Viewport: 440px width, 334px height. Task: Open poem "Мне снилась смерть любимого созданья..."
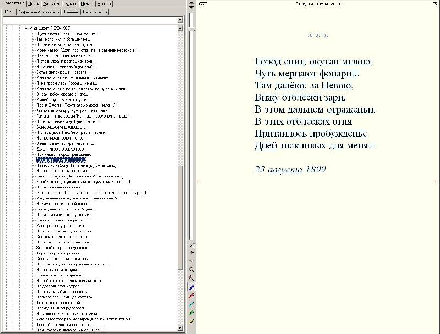point(73,77)
